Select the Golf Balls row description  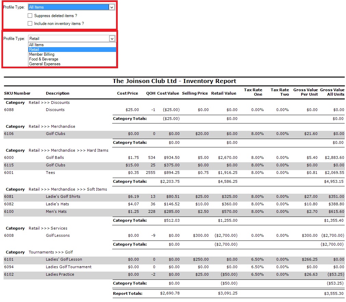(55, 157)
